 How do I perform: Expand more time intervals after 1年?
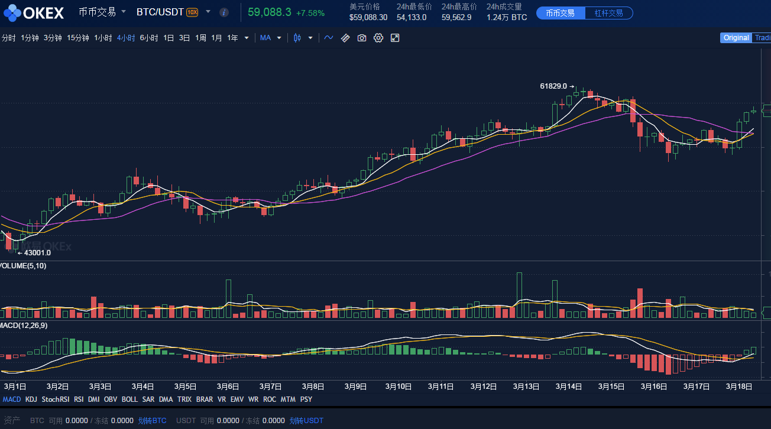tap(247, 38)
